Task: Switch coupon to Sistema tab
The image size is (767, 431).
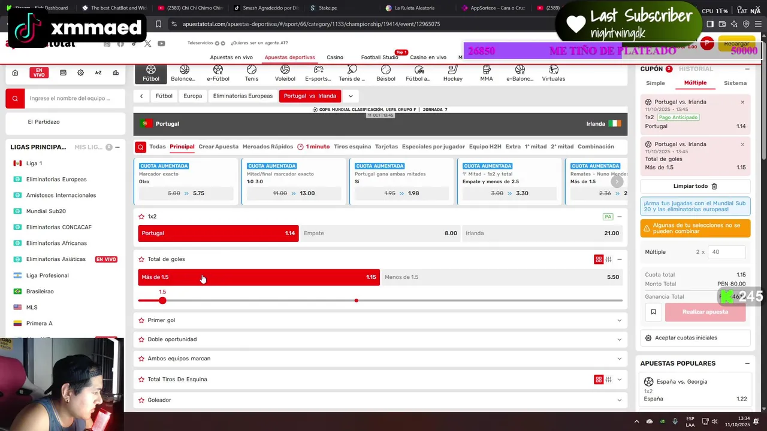Action: click(x=735, y=83)
